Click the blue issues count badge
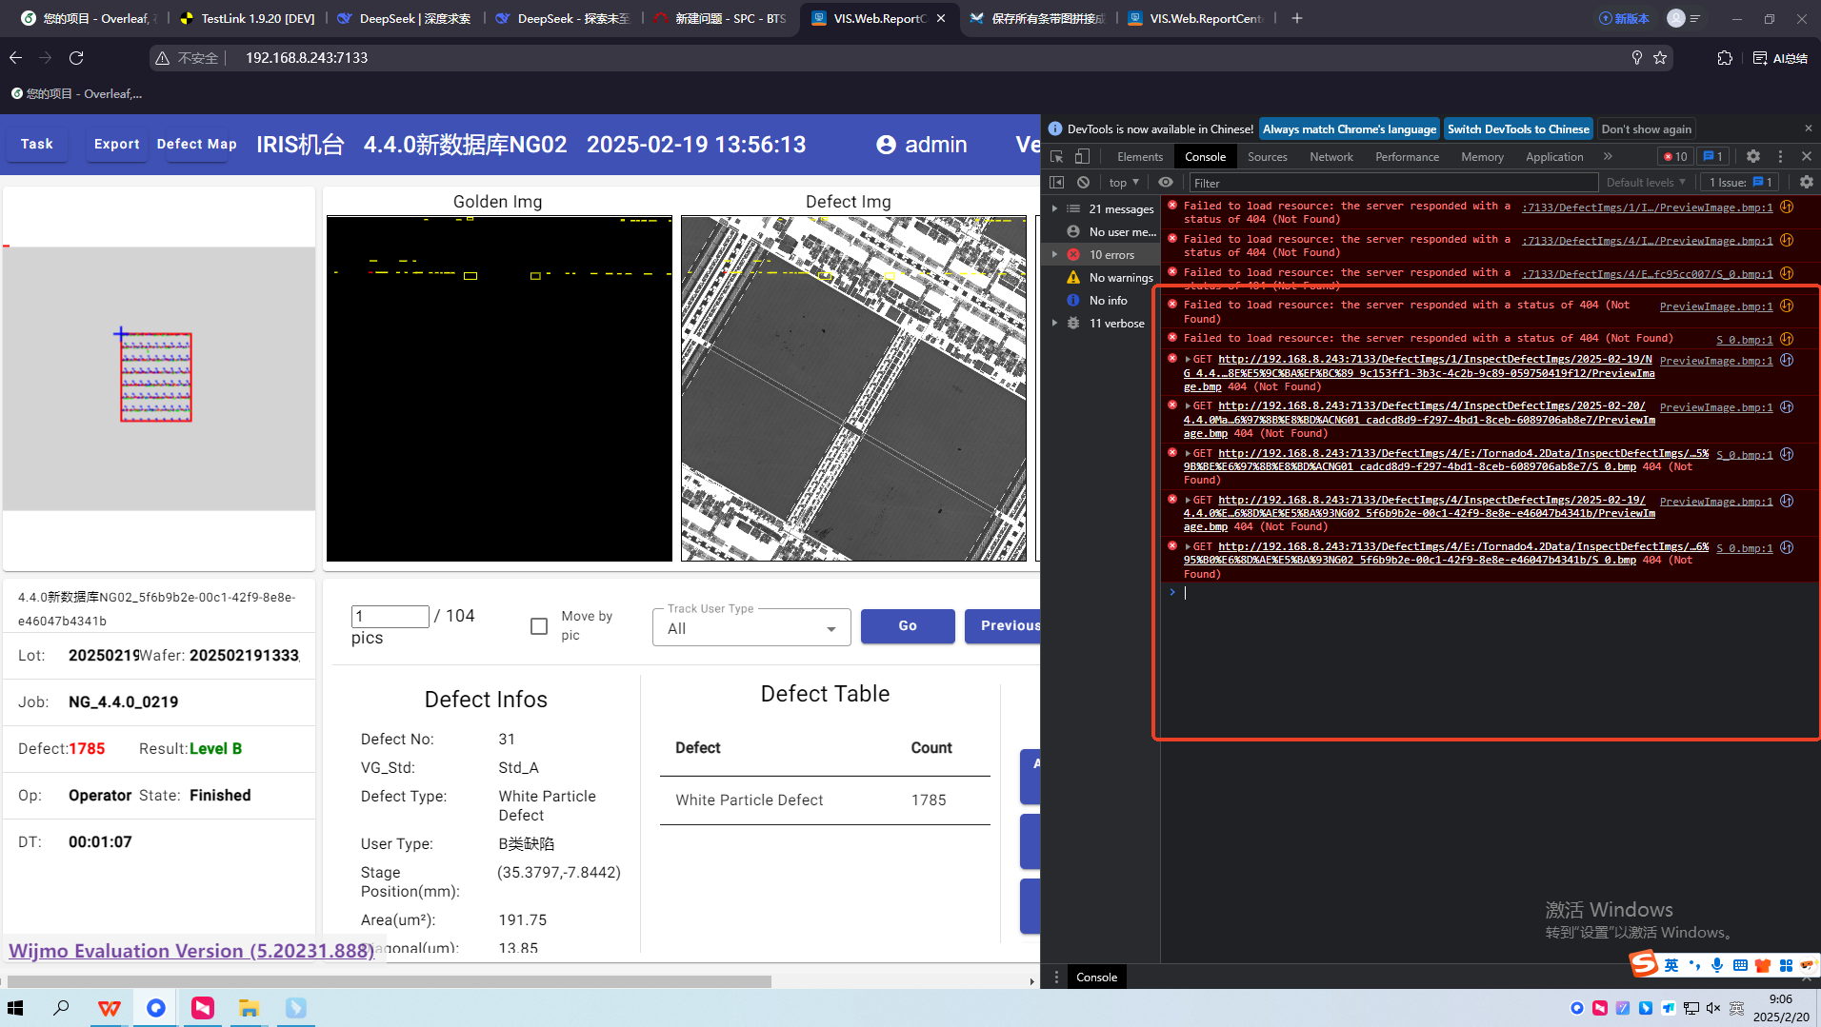This screenshot has height=1027, width=1821. (1711, 156)
